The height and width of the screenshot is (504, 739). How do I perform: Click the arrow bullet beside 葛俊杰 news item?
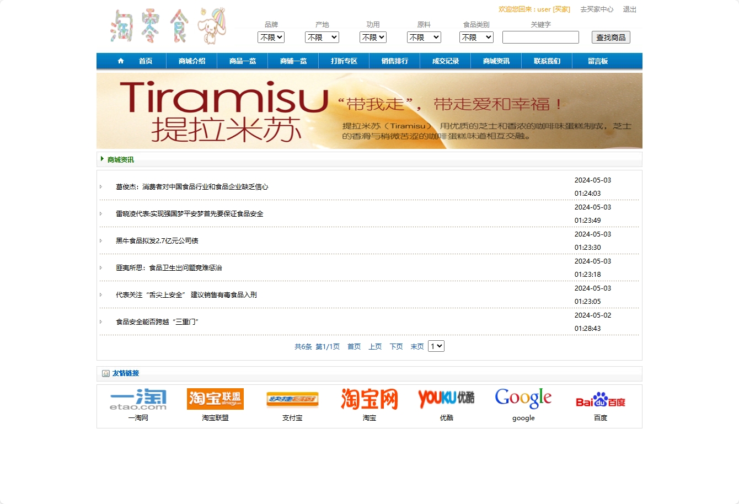tap(101, 187)
